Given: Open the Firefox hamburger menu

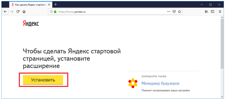Looking at the screenshot, I should [x=220, y=12].
